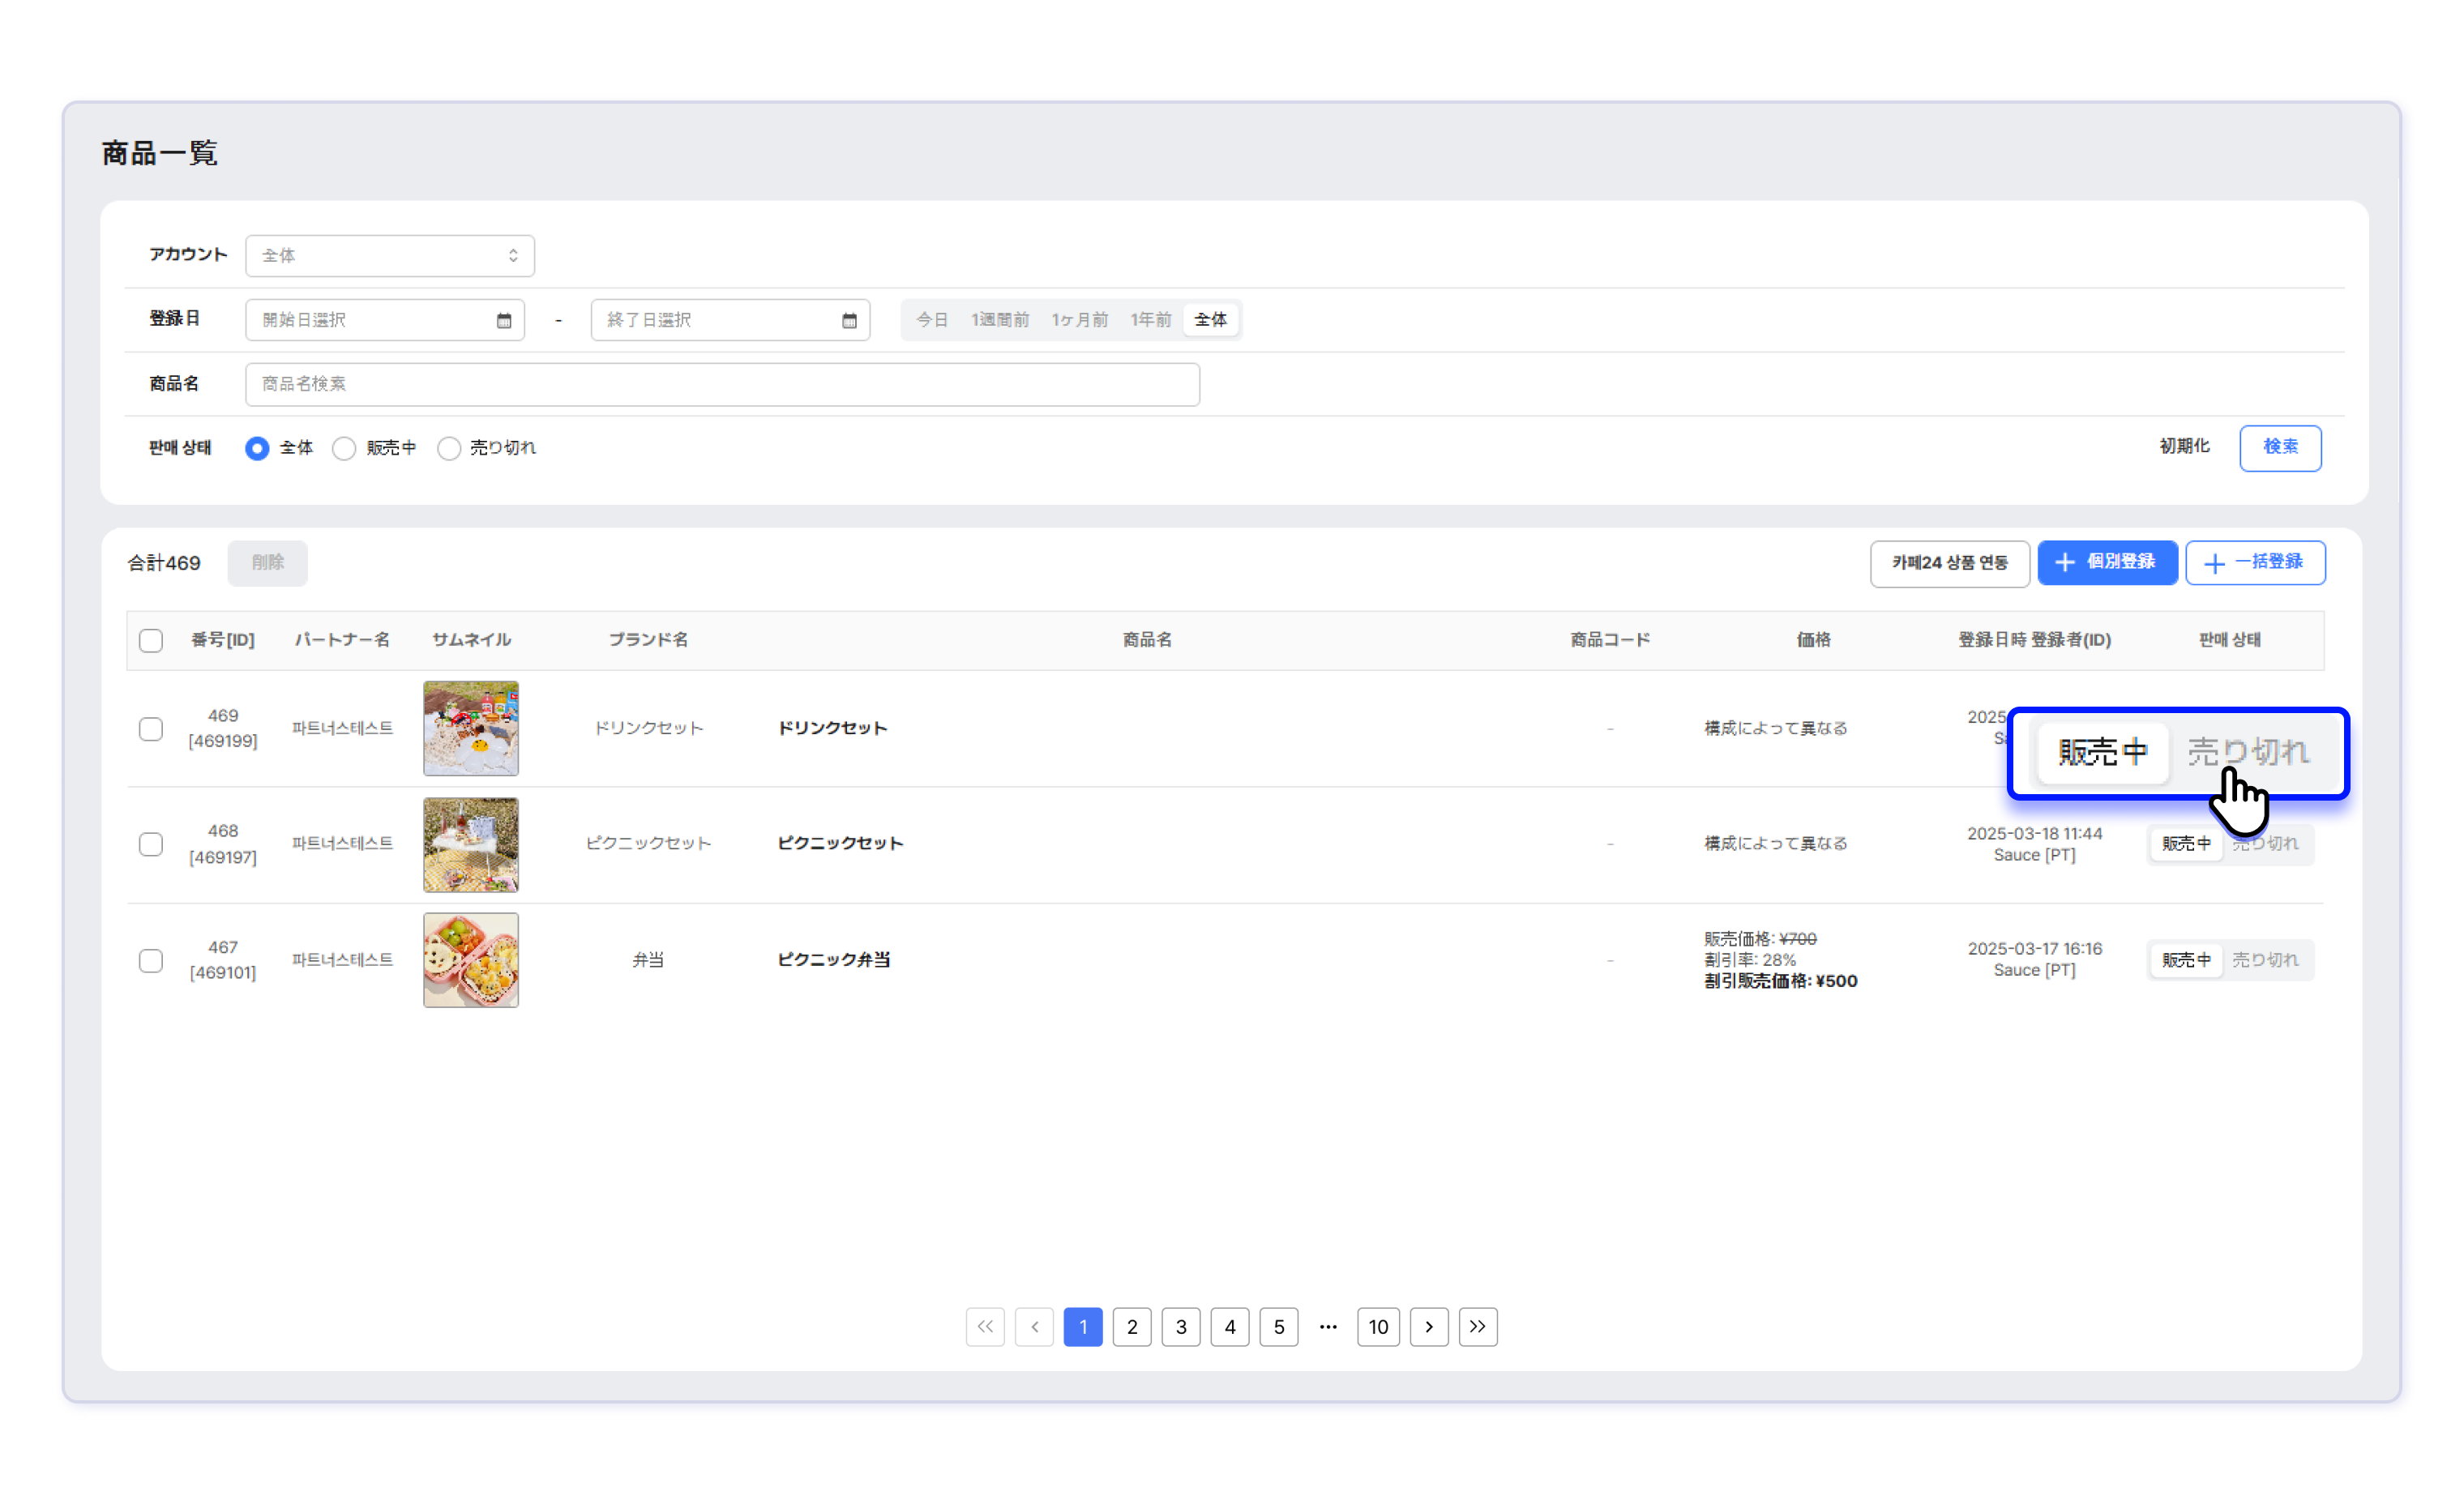2464x1504 pixels.
Task: Click the 商品名検索 input field
Action: [x=721, y=384]
